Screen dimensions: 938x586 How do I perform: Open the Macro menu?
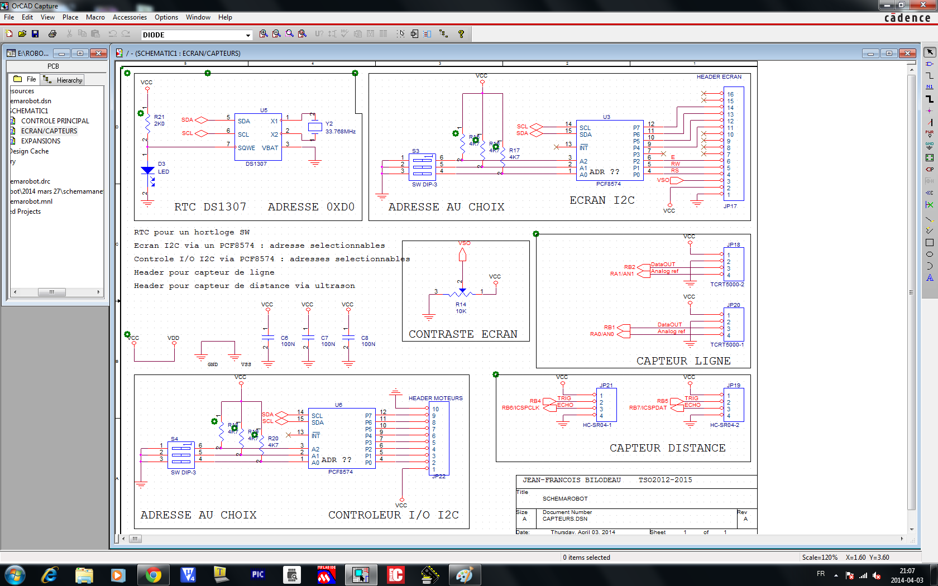tap(95, 17)
